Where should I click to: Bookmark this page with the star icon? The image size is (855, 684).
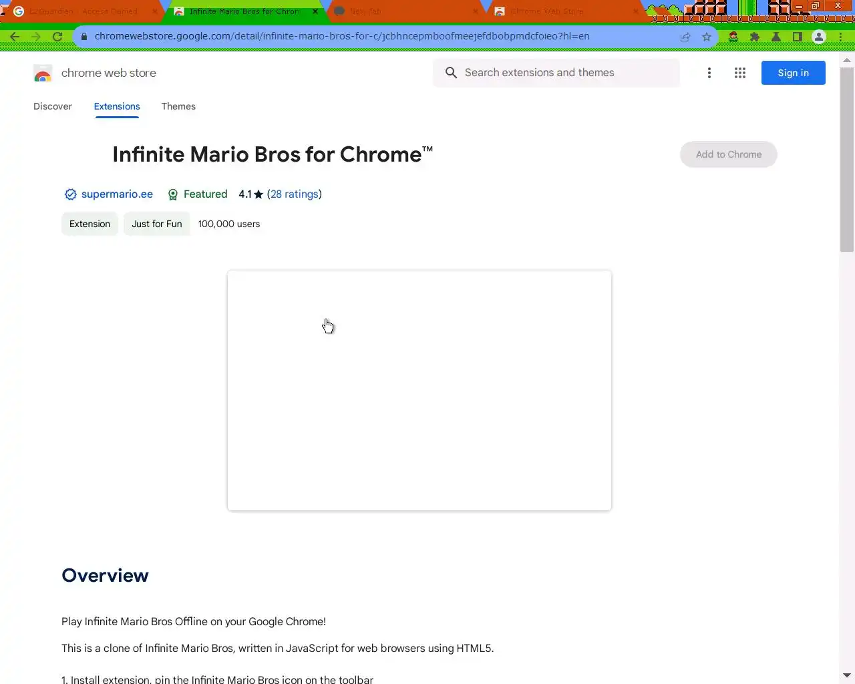[x=707, y=37]
